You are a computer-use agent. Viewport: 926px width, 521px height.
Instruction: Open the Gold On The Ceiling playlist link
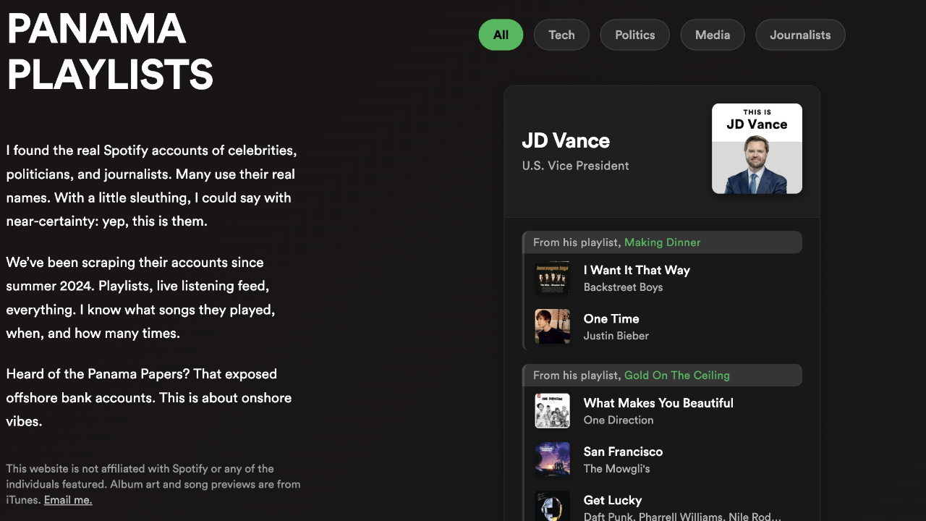676,376
